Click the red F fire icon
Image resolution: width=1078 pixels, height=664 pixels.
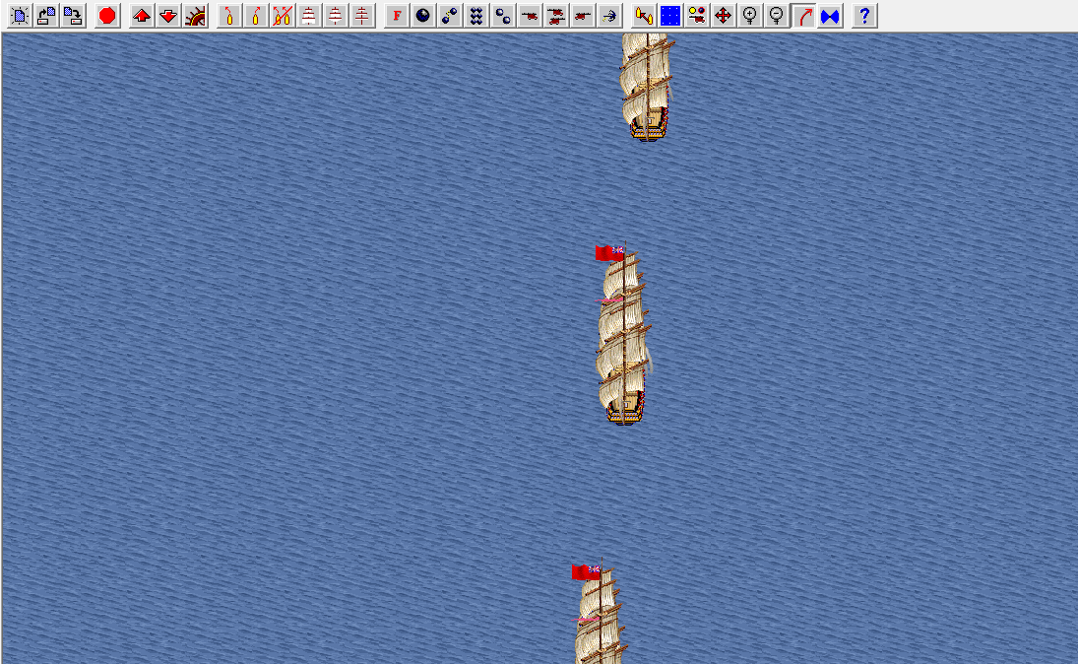397,16
